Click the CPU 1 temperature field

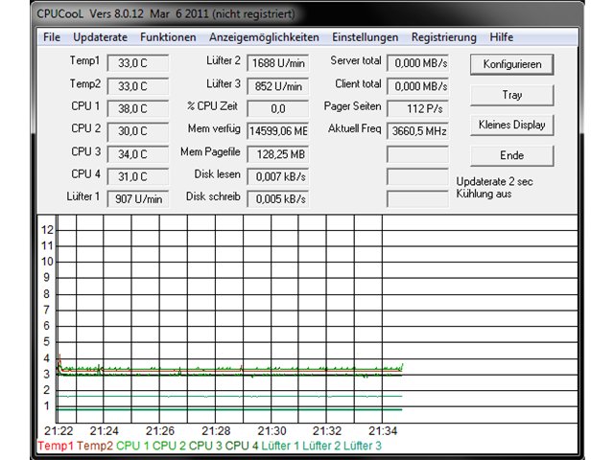tap(138, 108)
